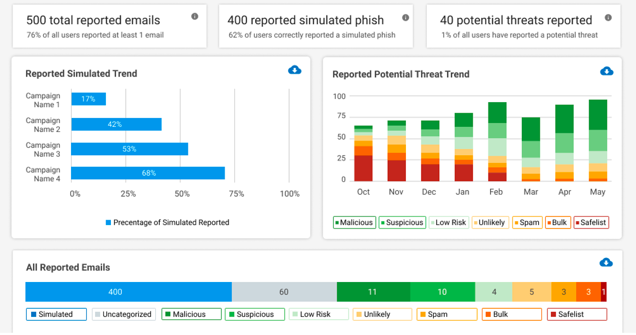Download the Reported Potential Threat Trend chart
Viewport: 636px width, 335px height.
pos(606,72)
